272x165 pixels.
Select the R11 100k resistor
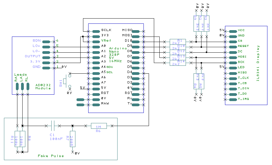[x=17, y=139]
